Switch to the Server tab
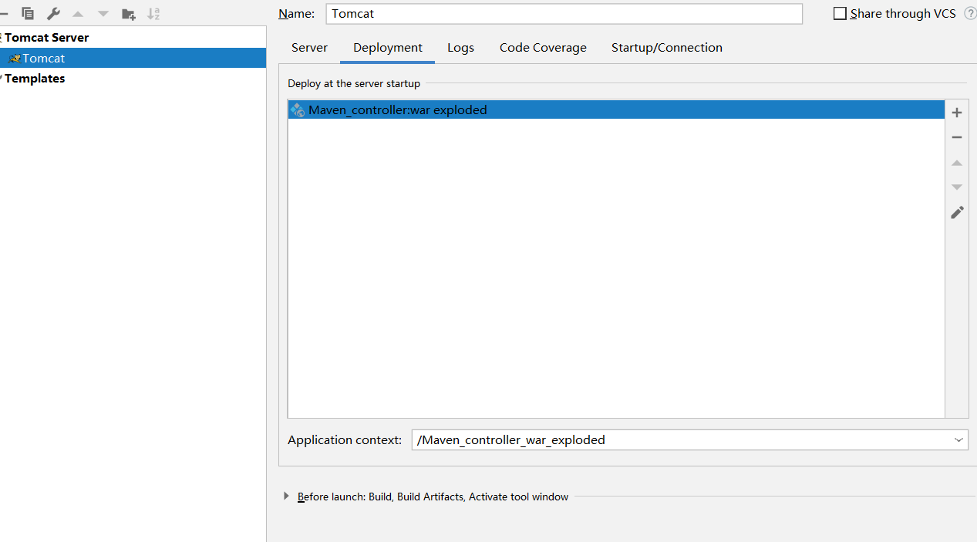This screenshot has width=977, height=542. 309,48
